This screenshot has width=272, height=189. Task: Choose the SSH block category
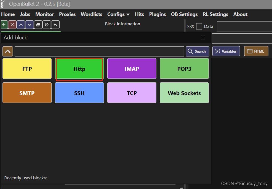point(79,93)
